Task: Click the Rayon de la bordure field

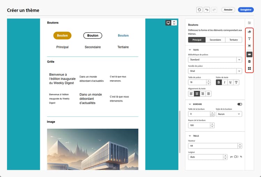Action: pyautogui.click(x=199, y=125)
